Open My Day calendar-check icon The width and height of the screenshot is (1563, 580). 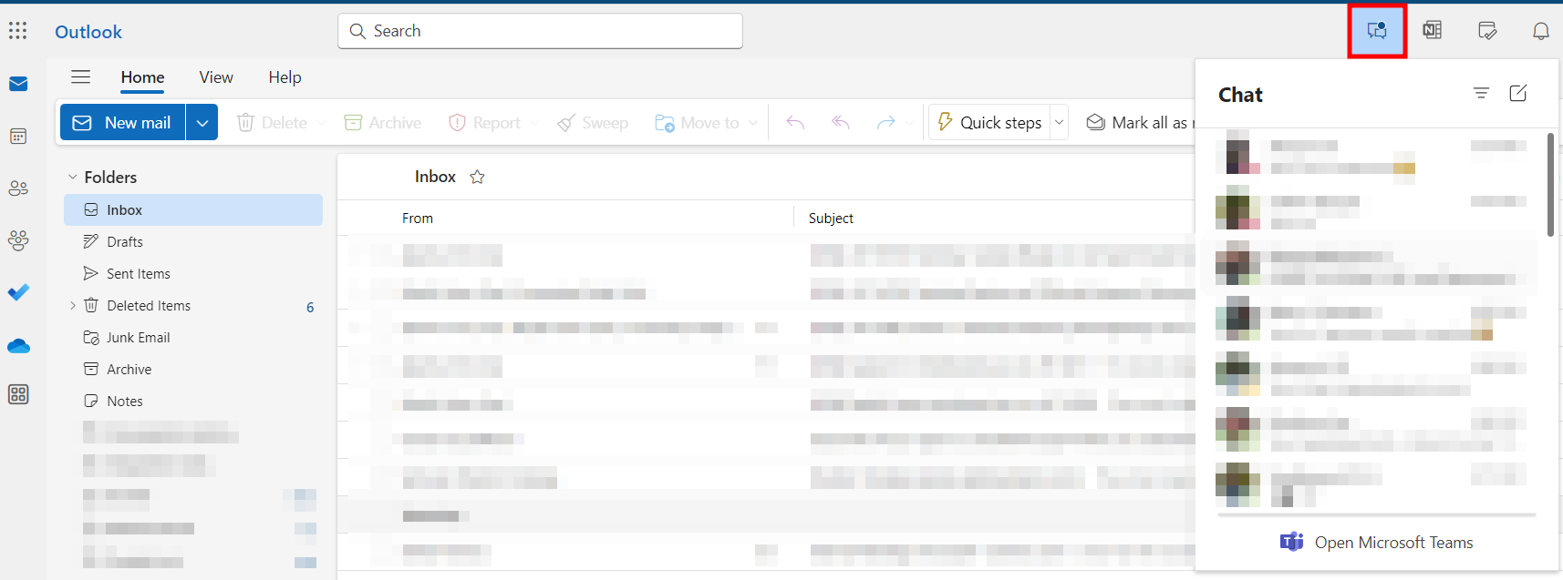click(x=1486, y=31)
